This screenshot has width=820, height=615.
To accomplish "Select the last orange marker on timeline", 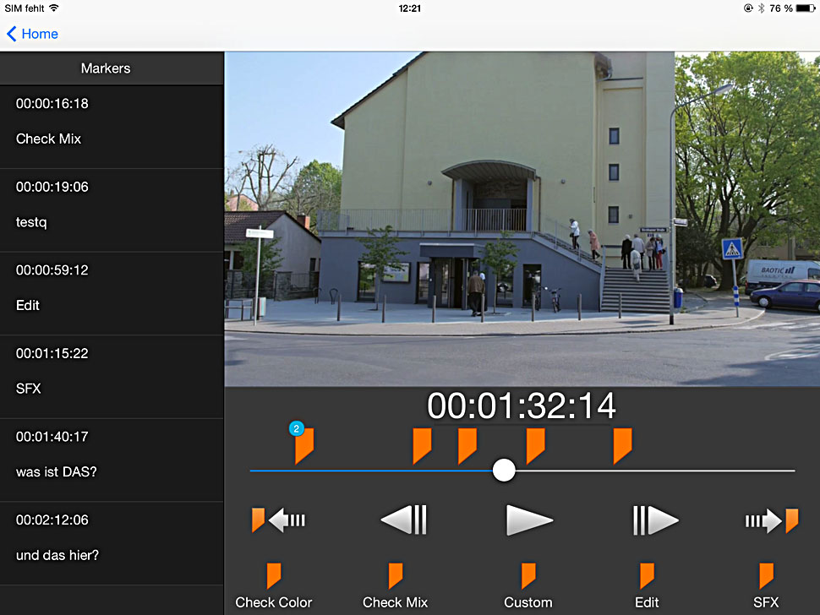I will tap(622, 444).
